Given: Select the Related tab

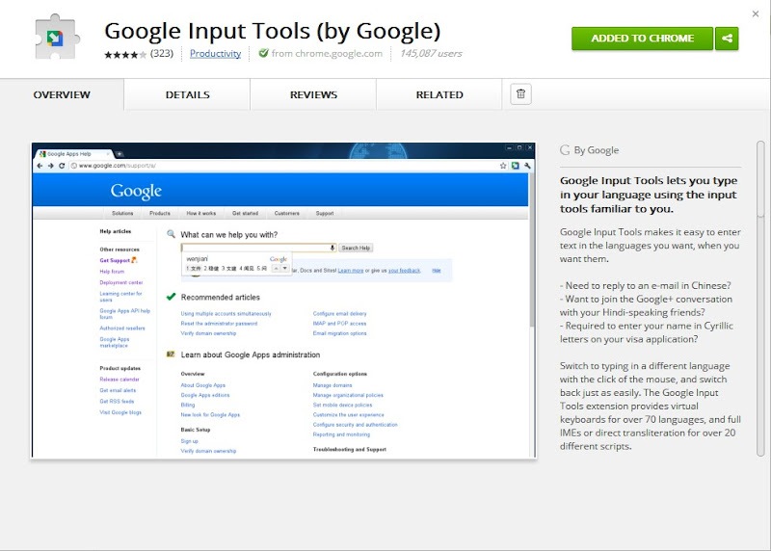Looking at the screenshot, I should [439, 94].
